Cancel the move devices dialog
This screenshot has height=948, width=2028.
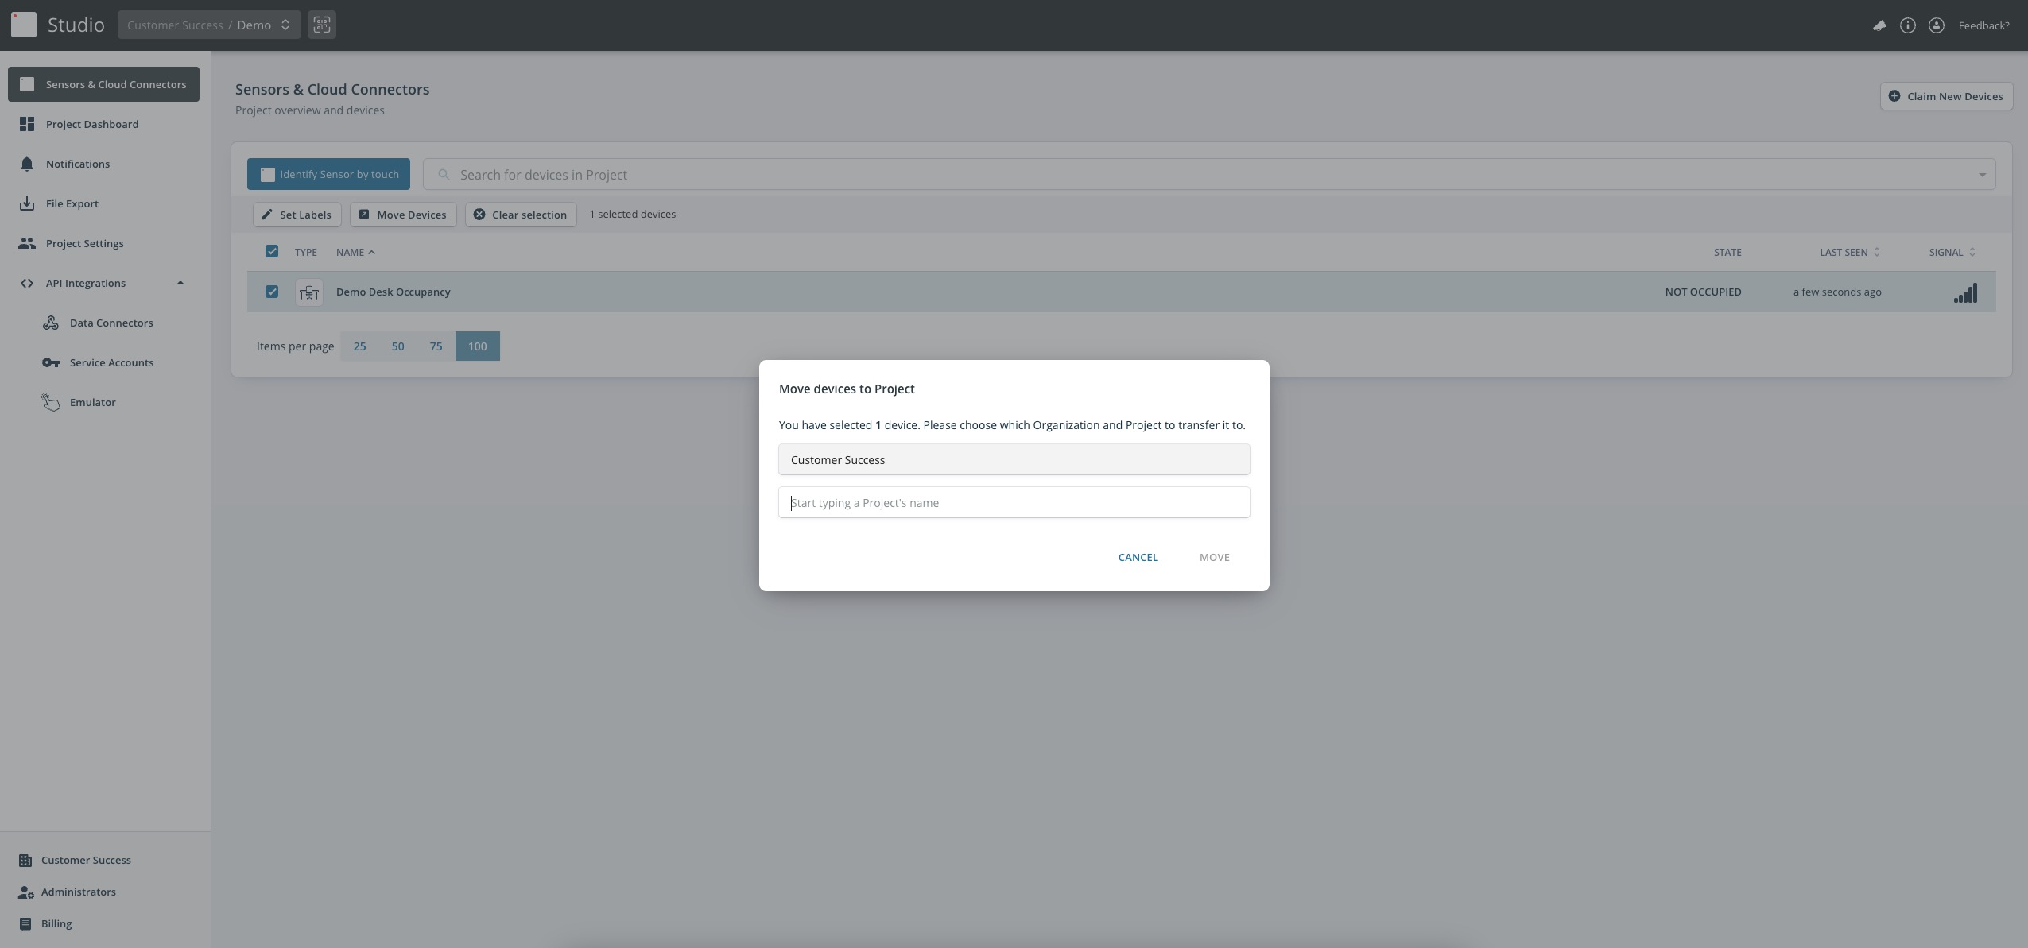coord(1138,557)
